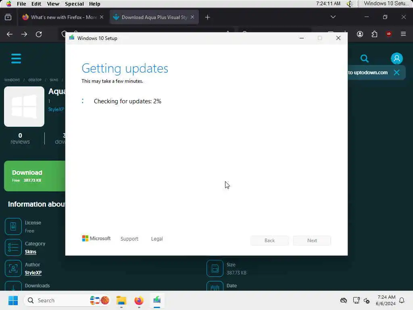Switch to What's new with Firefox tab
Screen dimensions: 413x310
(59, 17)
